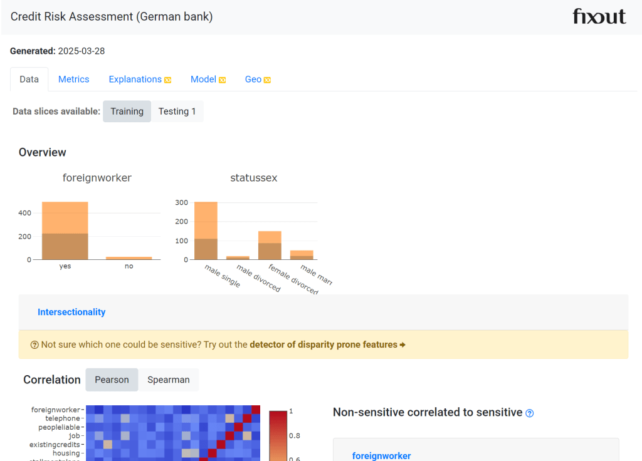
Task: Switch to the Testing 1 data slice
Action: coord(177,111)
